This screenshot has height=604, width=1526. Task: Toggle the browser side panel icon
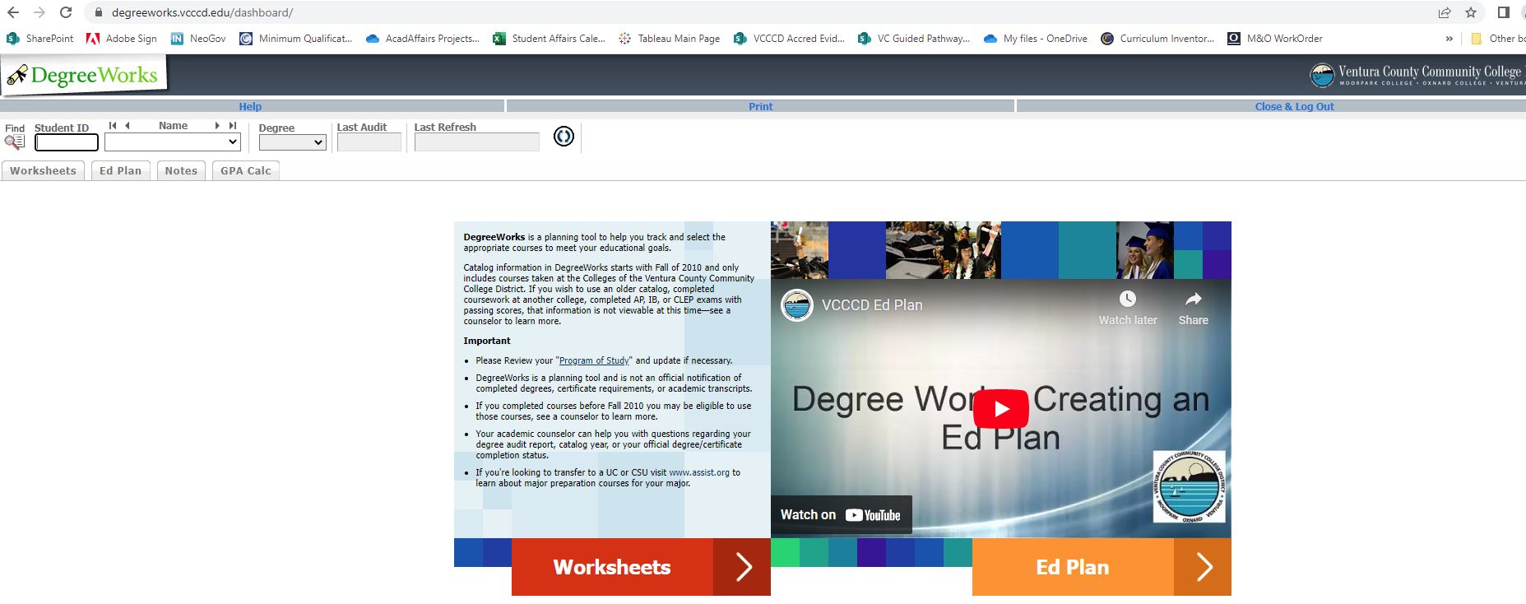tap(1503, 12)
